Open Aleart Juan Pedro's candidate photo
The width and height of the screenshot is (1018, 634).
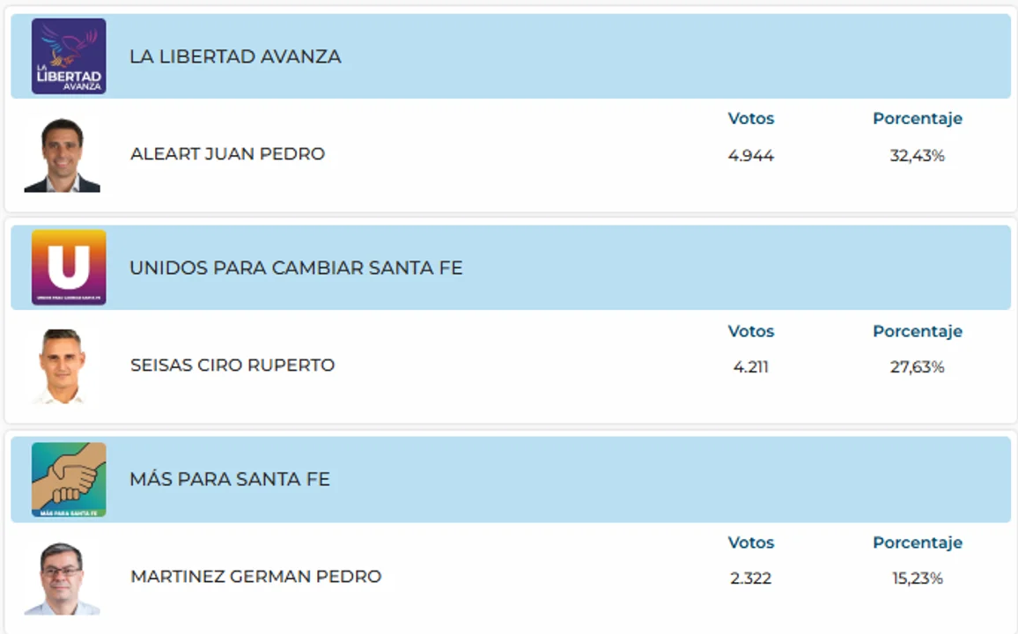point(63,155)
